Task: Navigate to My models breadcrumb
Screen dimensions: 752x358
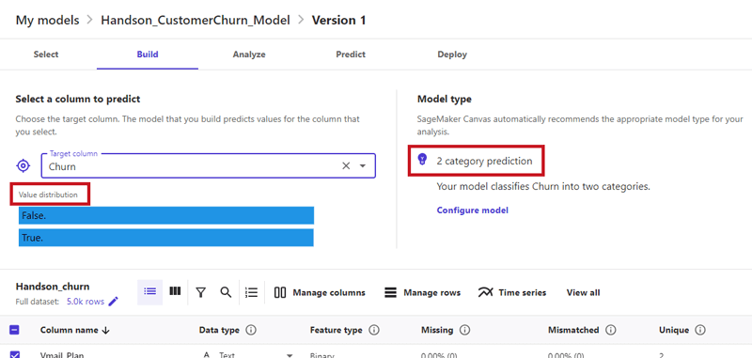Action: click(48, 20)
